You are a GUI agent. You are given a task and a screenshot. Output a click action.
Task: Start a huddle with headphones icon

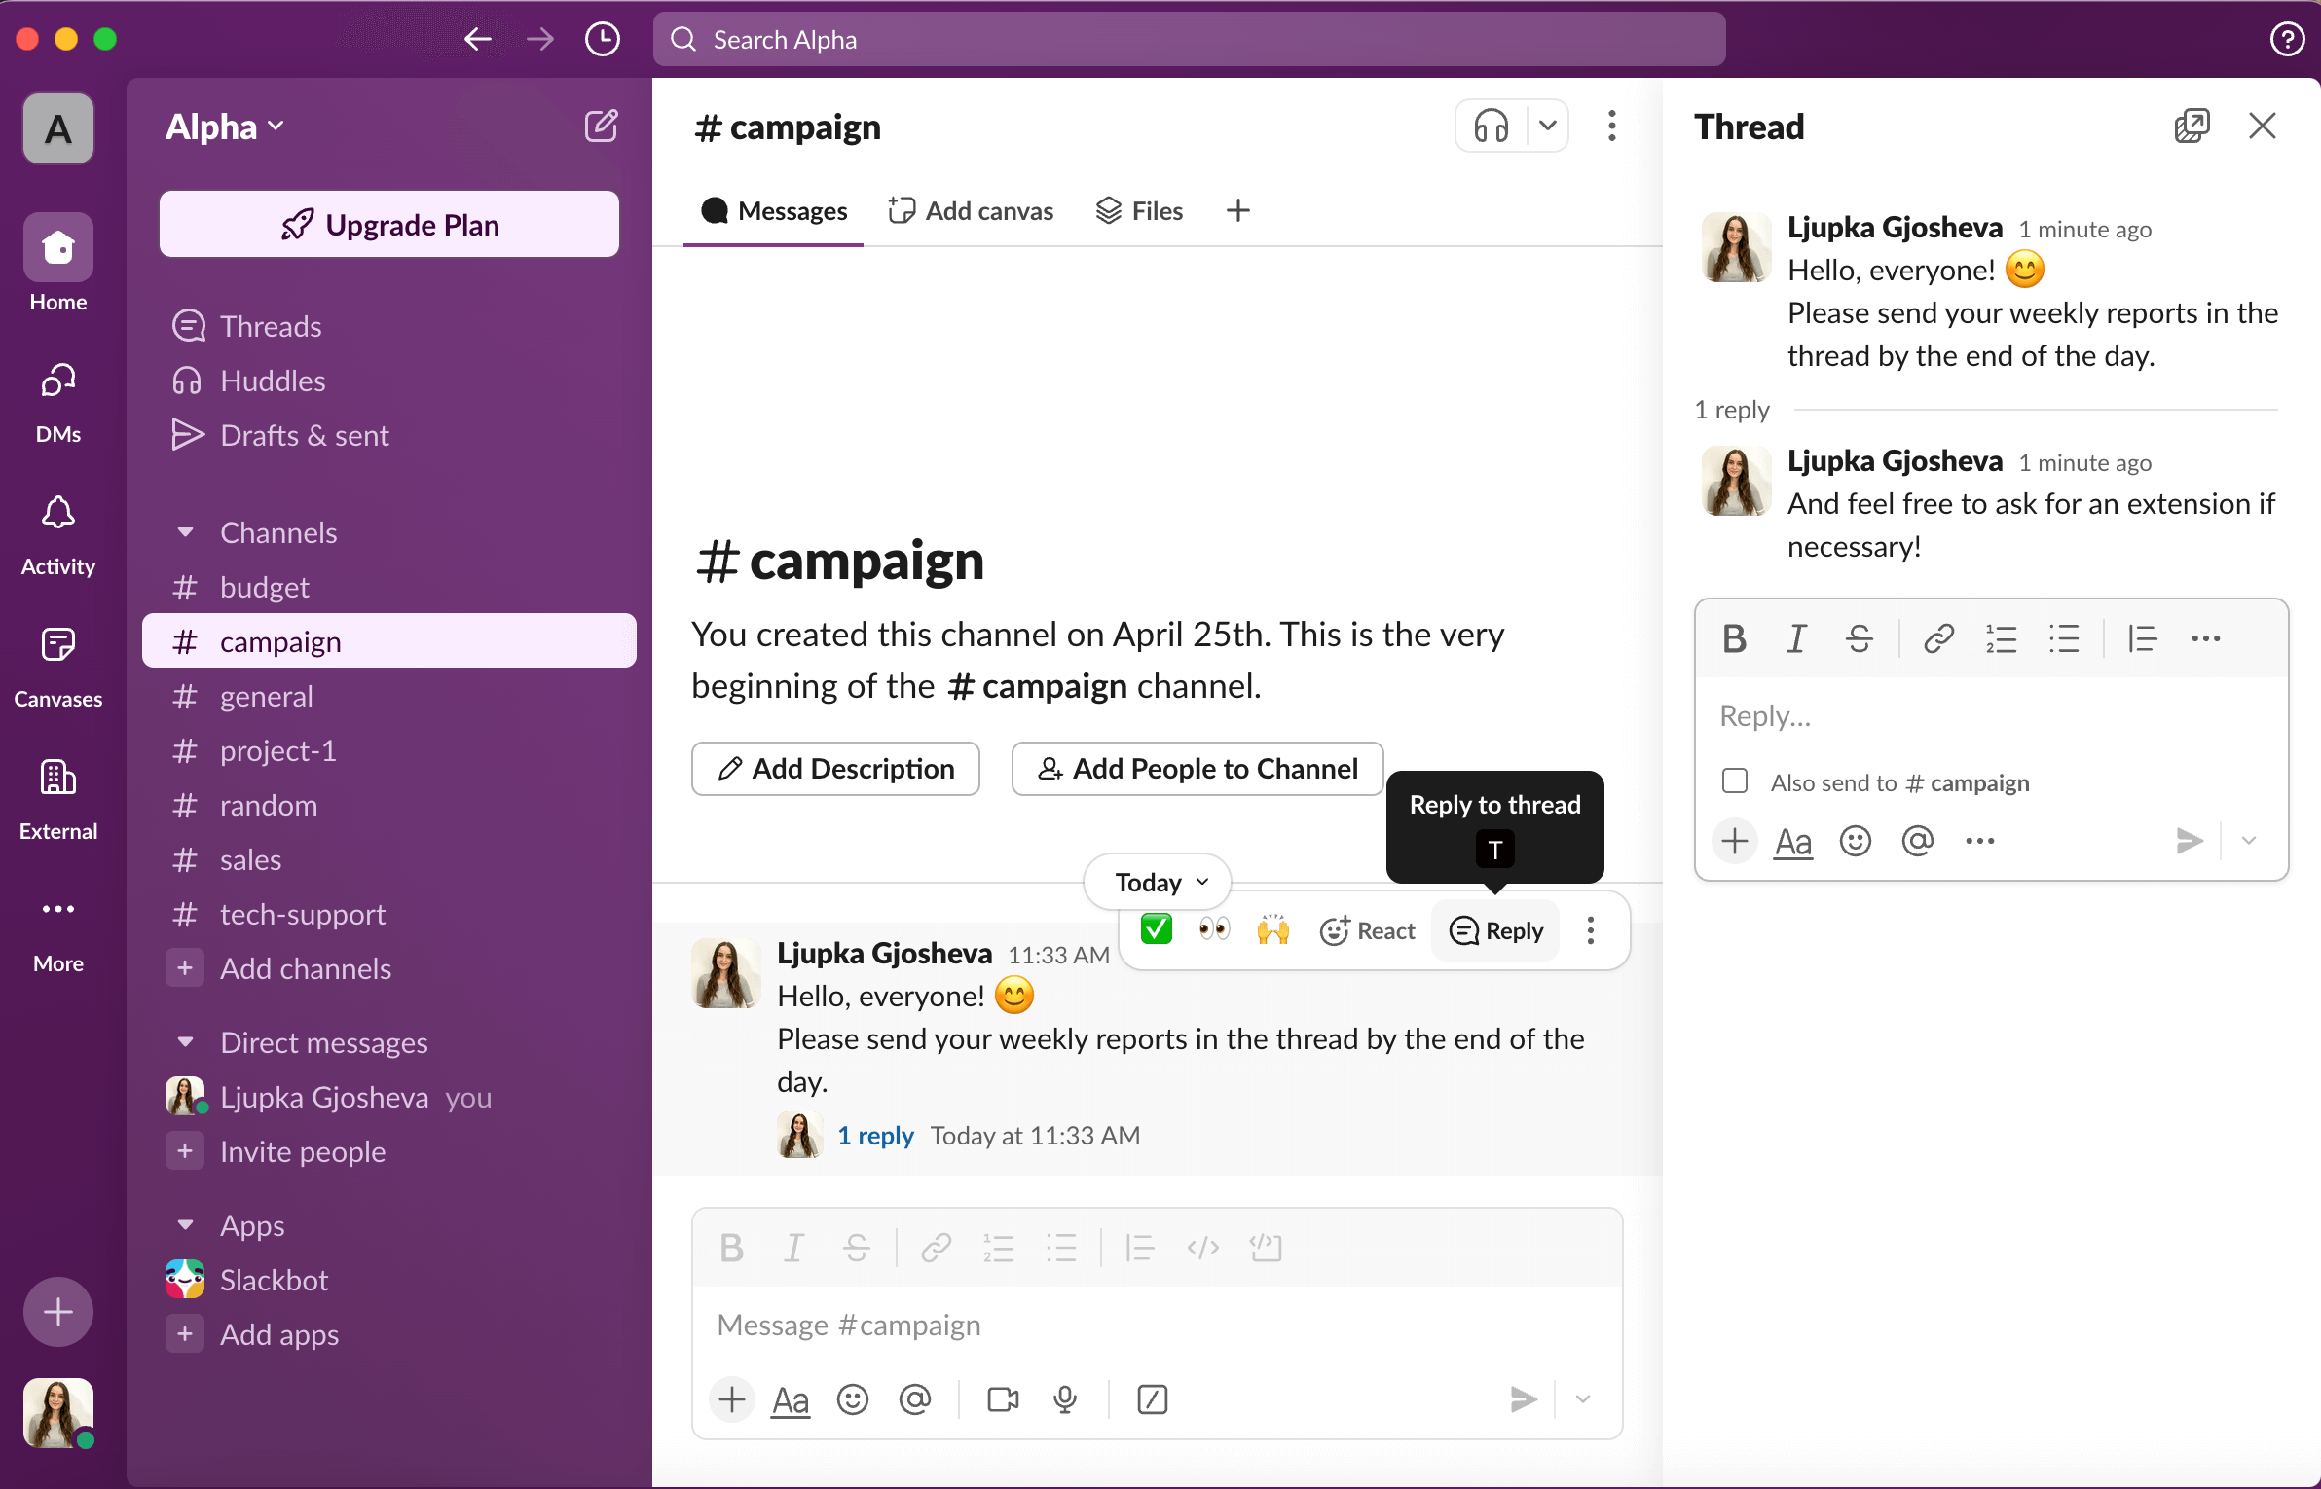[1491, 126]
